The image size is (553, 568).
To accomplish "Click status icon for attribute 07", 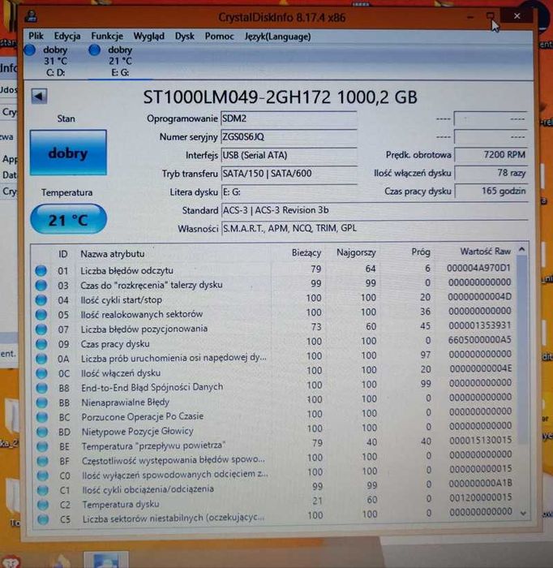I will pyautogui.click(x=41, y=329).
